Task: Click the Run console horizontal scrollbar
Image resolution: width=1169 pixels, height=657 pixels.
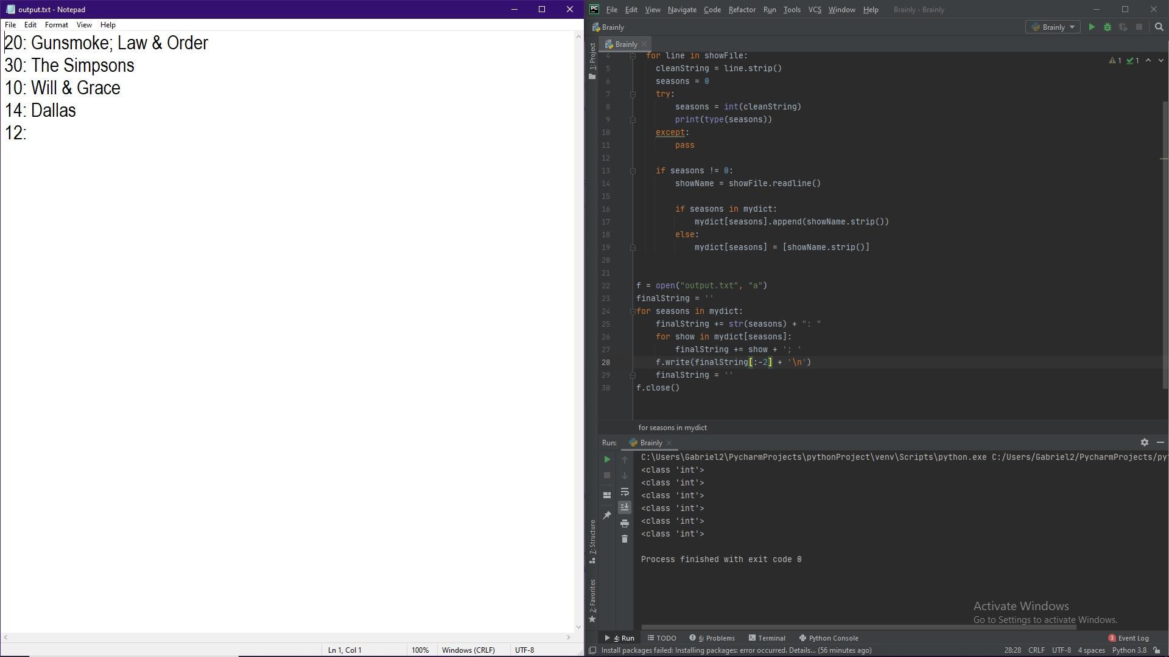Action: pyautogui.click(x=858, y=627)
